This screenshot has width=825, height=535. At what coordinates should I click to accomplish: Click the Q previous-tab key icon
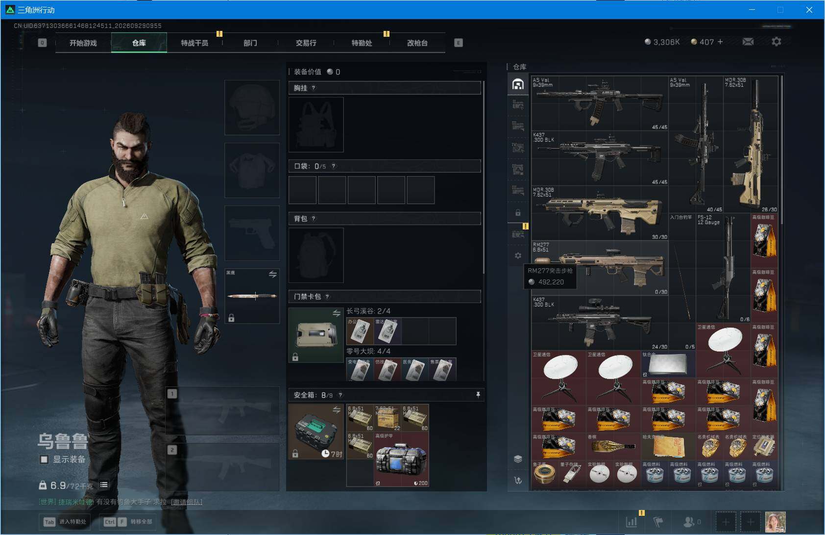(43, 43)
